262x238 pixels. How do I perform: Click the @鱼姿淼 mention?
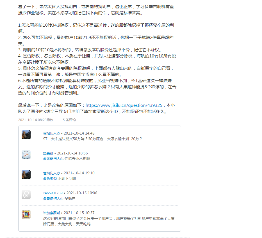click(50, 179)
